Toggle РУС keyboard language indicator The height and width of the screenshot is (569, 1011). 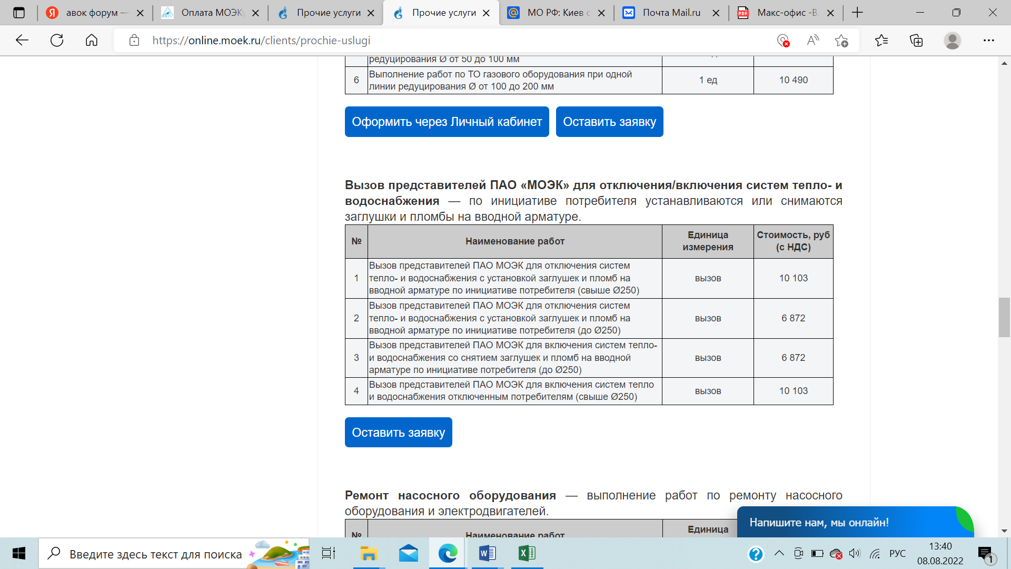(897, 553)
